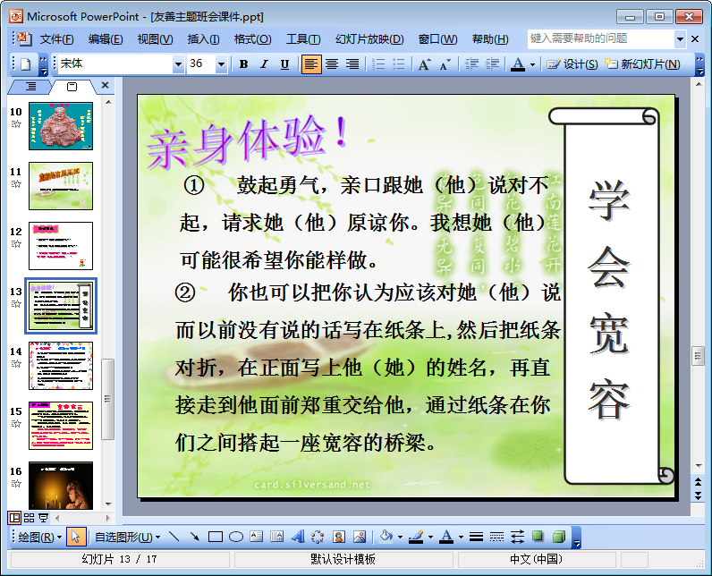The height and width of the screenshot is (576, 712).
Task: Open the 格式(O) menu
Action: pyautogui.click(x=252, y=39)
